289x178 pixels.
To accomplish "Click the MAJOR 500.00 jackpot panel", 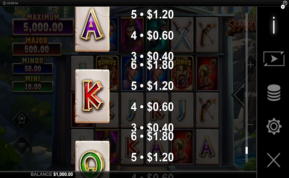I will 37,46.
